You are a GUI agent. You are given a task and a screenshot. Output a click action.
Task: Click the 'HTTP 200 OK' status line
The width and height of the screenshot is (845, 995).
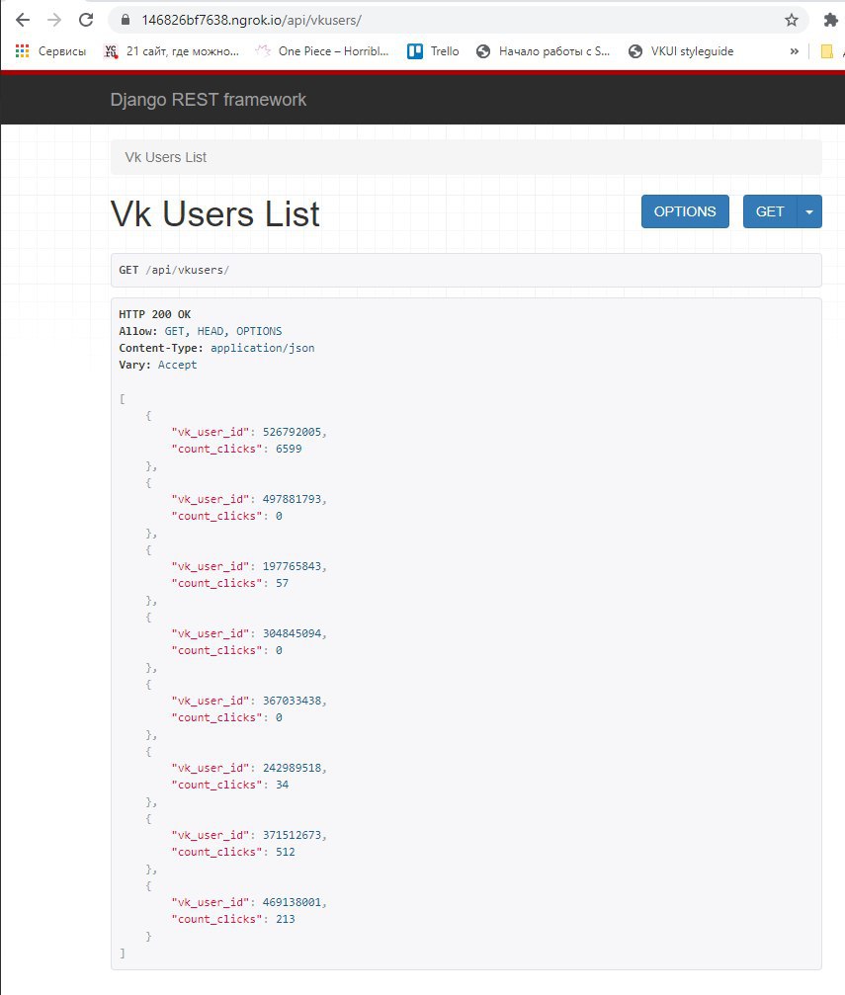(155, 314)
